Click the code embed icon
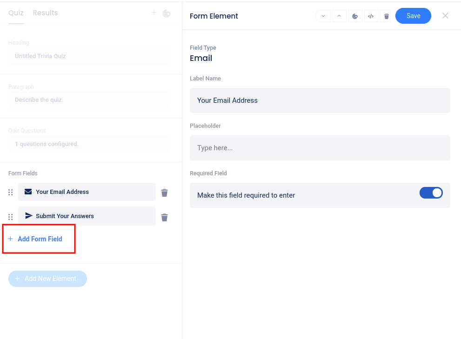Image resolution: width=461 pixels, height=339 pixels. coord(371,16)
